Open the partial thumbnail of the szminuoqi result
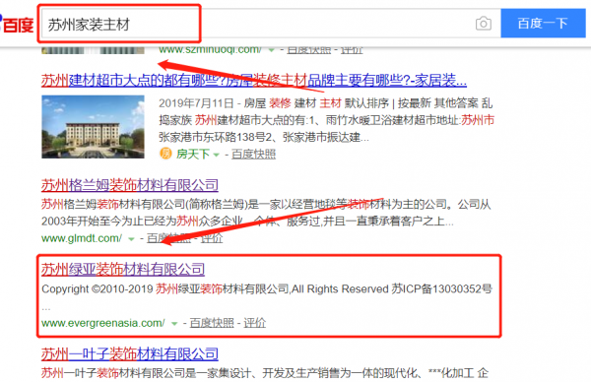Image resolution: width=591 pixels, height=382 pixels. pyautogui.click(x=93, y=50)
